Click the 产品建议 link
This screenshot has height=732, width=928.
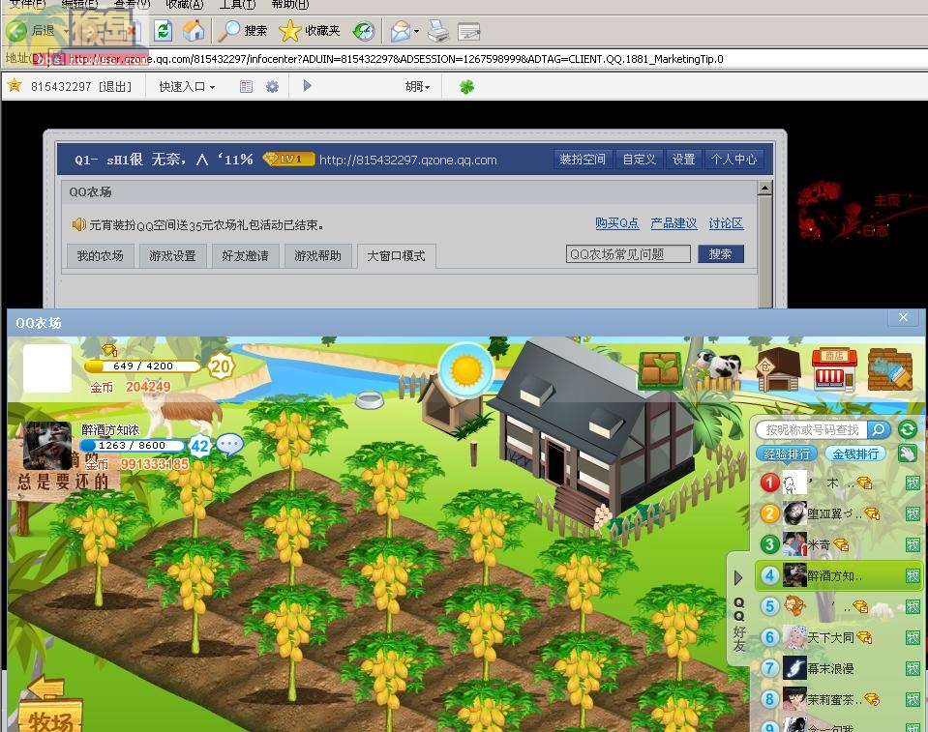coord(674,223)
